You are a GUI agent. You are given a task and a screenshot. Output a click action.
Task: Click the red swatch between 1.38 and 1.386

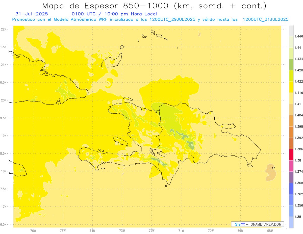point(291,155)
